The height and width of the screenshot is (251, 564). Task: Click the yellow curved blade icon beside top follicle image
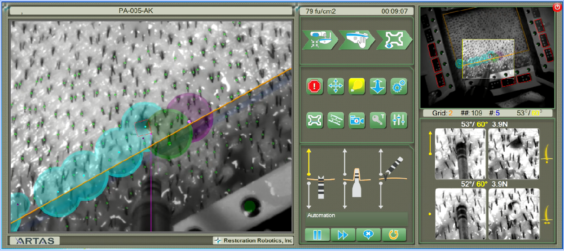(x=547, y=154)
